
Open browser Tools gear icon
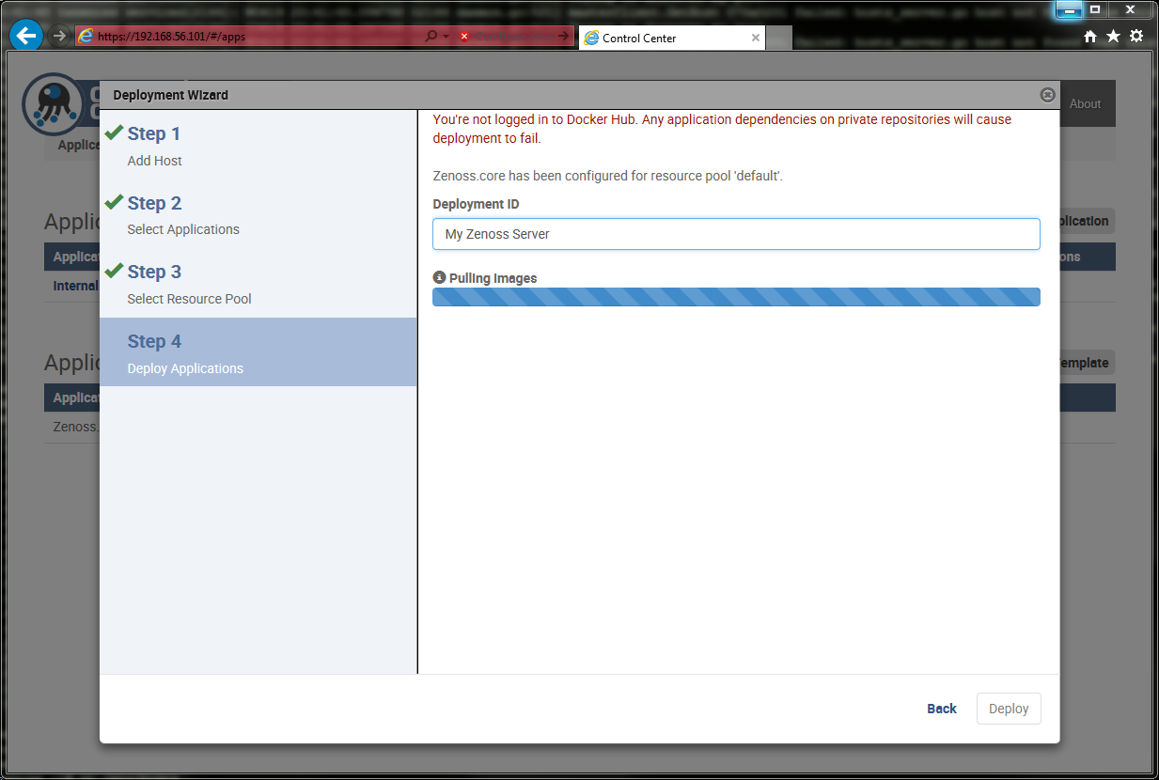click(1136, 36)
